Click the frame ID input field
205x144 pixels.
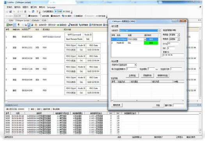pyautogui.click(x=173, y=43)
